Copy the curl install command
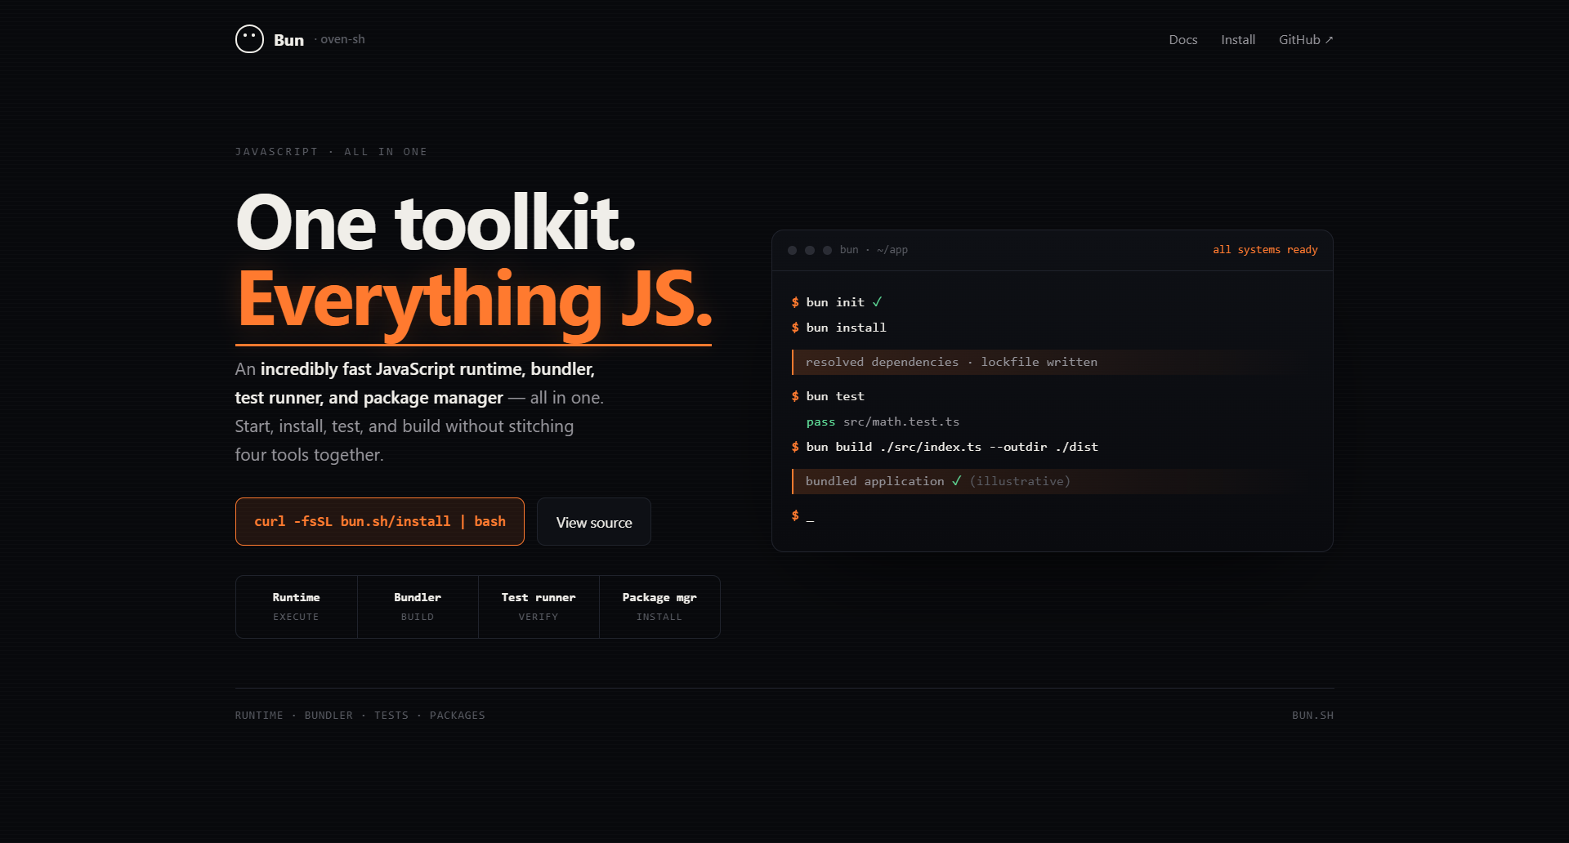This screenshot has width=1569, height=843. tap(380, 521)
